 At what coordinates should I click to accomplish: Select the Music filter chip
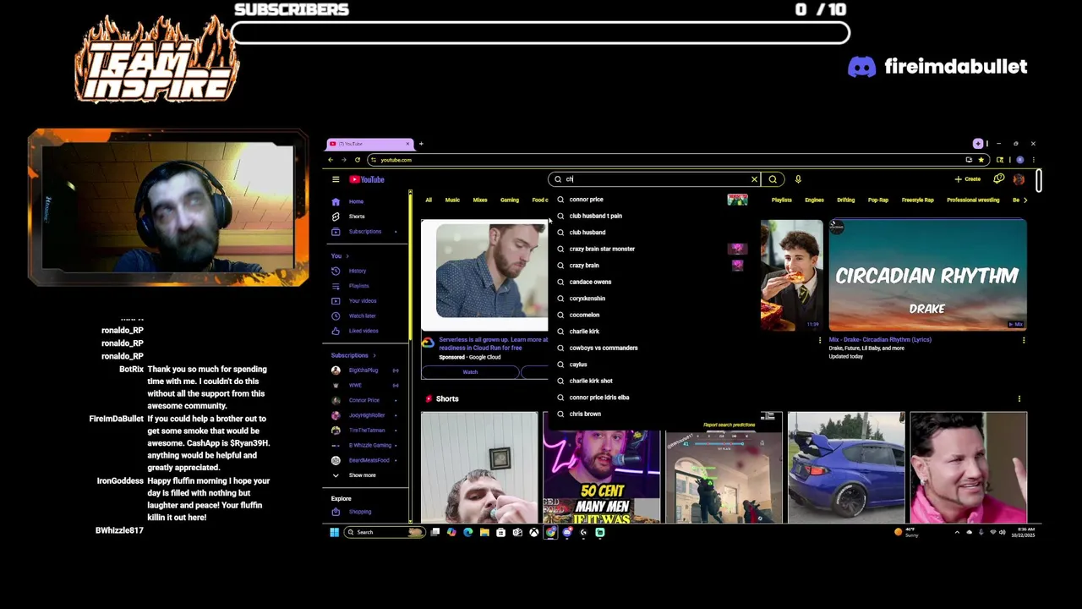(452, 200)
